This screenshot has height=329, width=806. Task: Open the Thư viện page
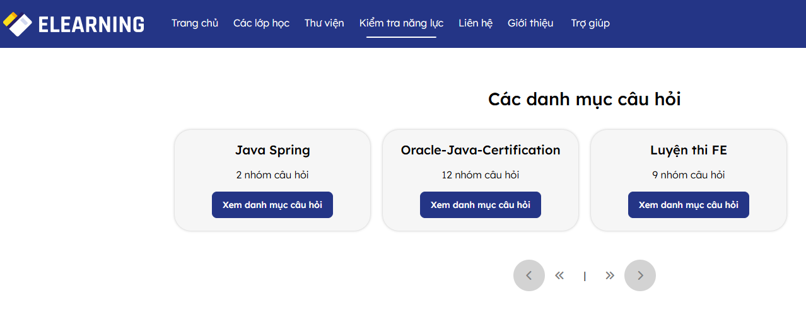pos(324,23)
